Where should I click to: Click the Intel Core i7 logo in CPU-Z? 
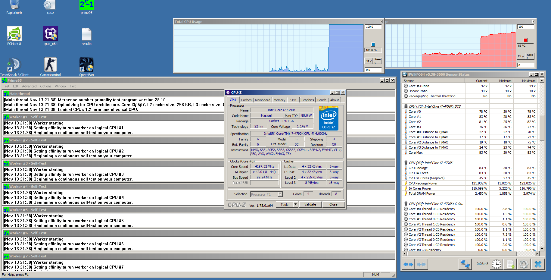pyautogui.click(x=328, y=118)
